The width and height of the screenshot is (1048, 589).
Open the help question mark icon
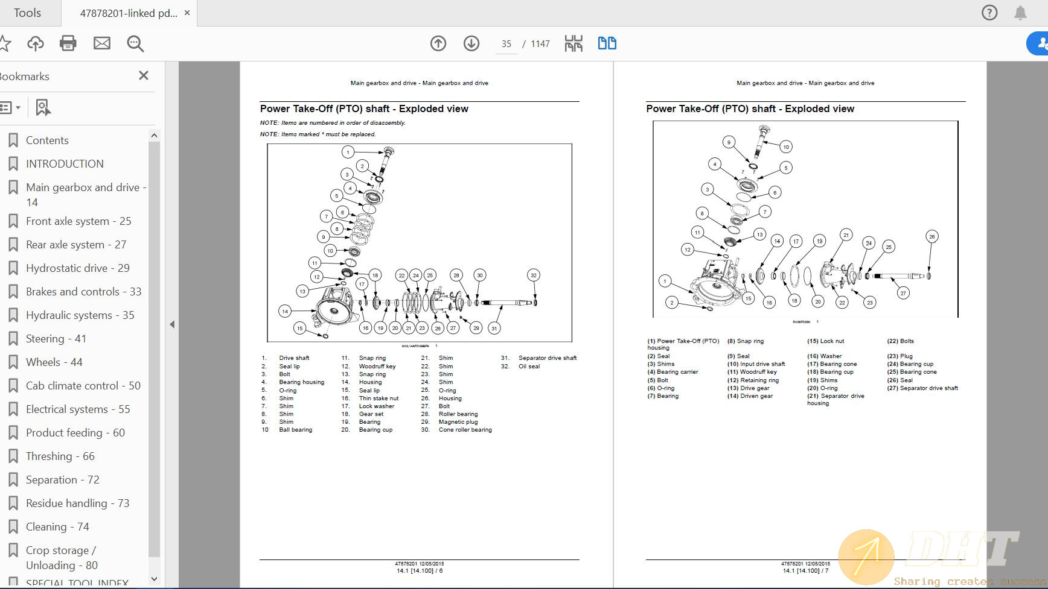(989, 13)
